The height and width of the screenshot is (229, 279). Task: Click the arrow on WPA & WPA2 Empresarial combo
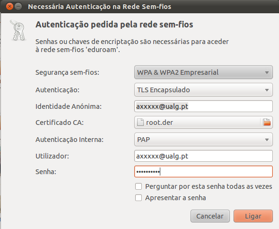tap(267, 72)
